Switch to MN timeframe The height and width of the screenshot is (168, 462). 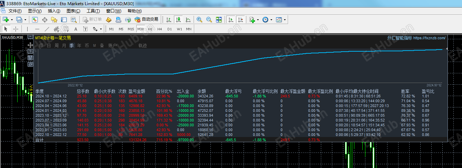point(189,29)
